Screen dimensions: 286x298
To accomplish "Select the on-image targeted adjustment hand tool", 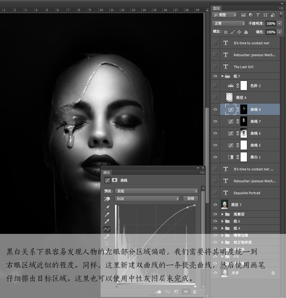I will pyautogui.click(x=107, y=199).
